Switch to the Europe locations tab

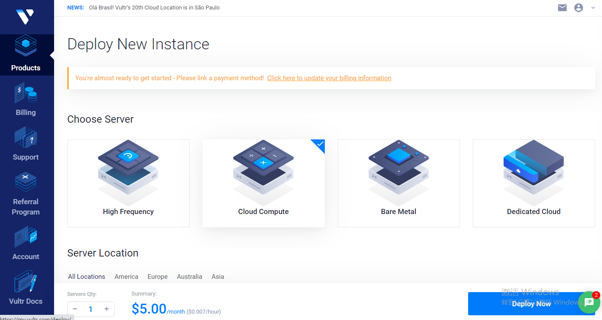(157, 277)
